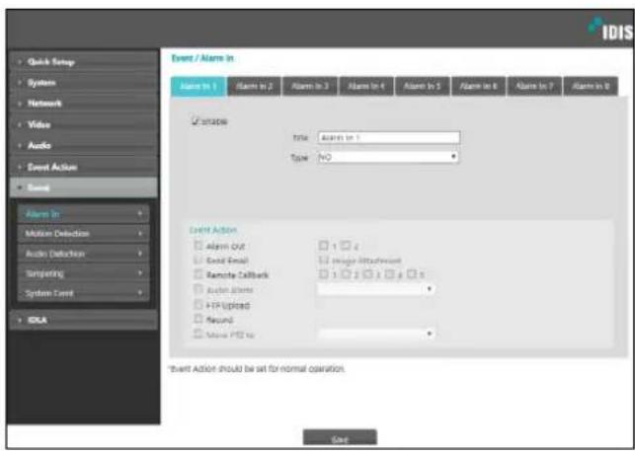Tick Alarm Out channel 2 checkbox
This screenshot has height=451, width=635.
point(345,246)
